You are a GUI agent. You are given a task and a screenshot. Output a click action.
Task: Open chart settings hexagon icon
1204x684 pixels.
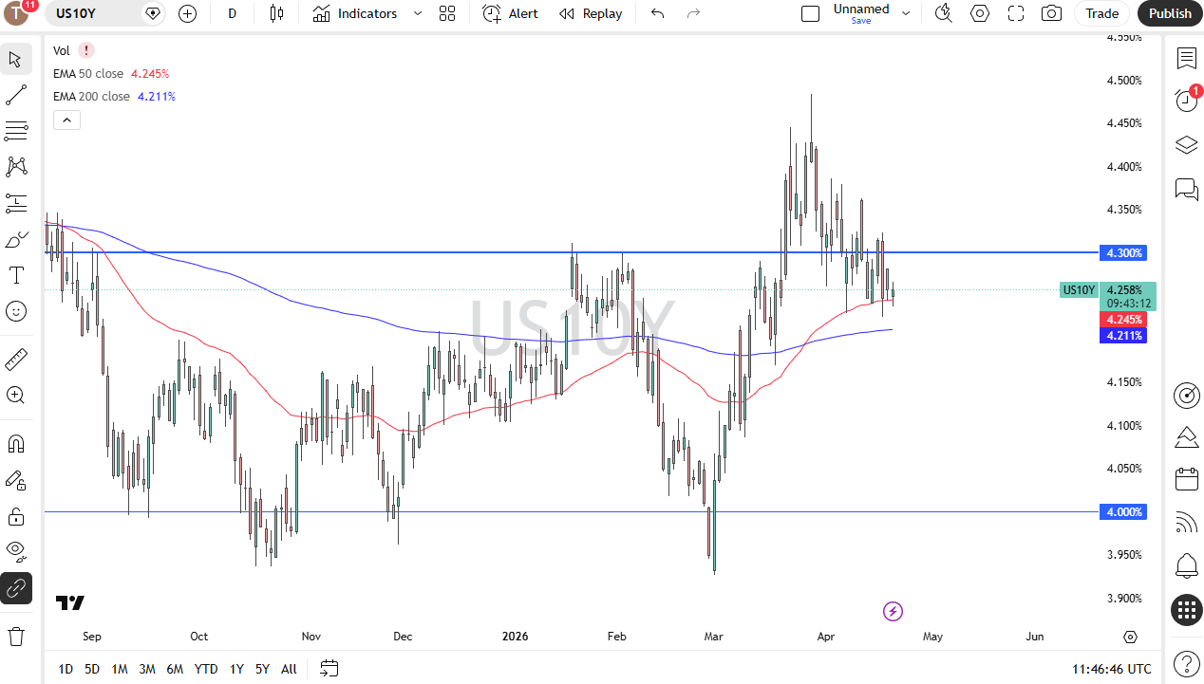click(x=980, y=13)
